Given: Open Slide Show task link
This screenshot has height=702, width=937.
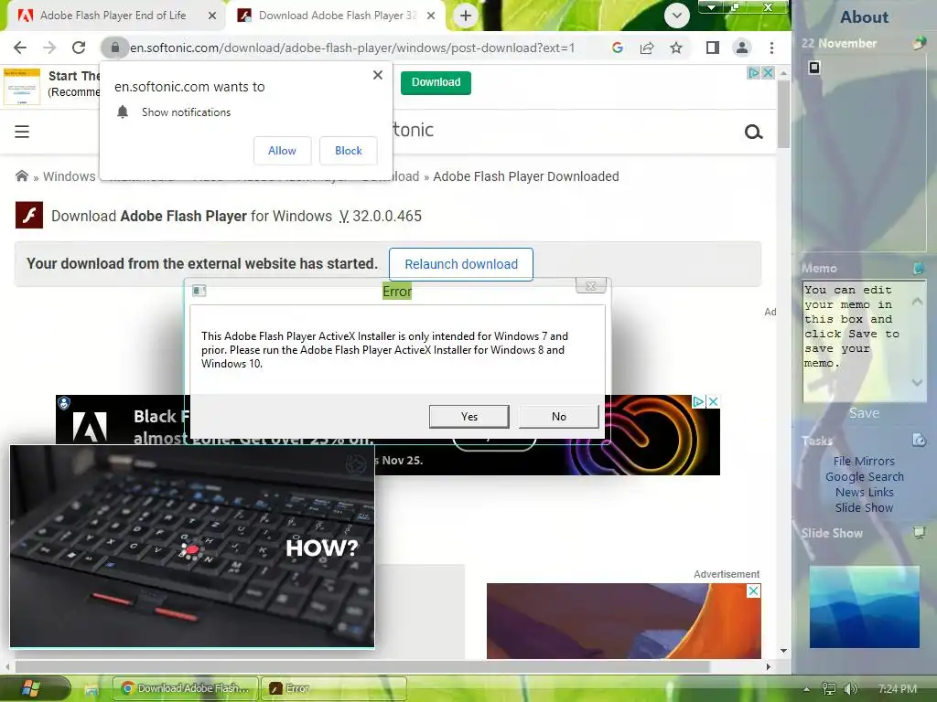Looking at the screenshot, I should (864, 507).
